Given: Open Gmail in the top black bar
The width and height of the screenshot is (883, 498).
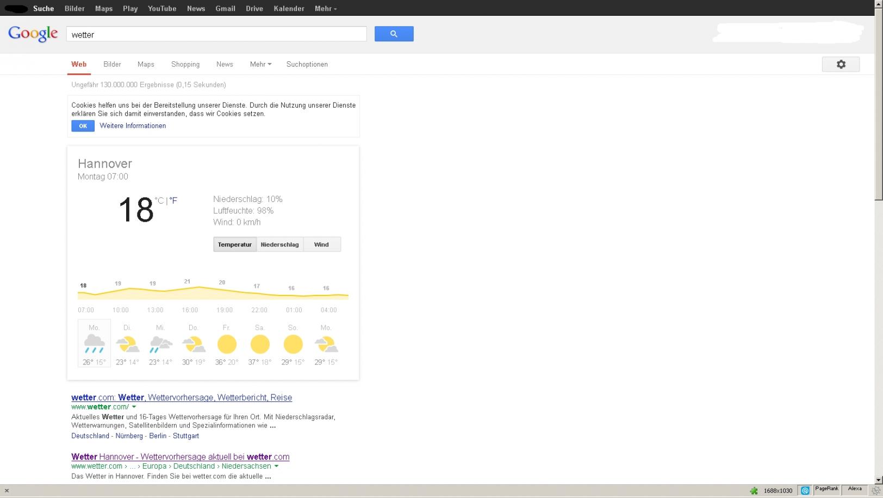Looking at the screenshot, I should 225,9.
